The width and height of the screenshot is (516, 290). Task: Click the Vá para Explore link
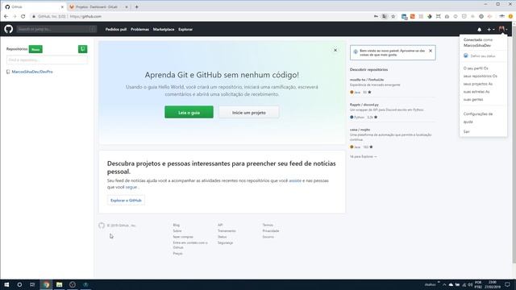point(364,157)
